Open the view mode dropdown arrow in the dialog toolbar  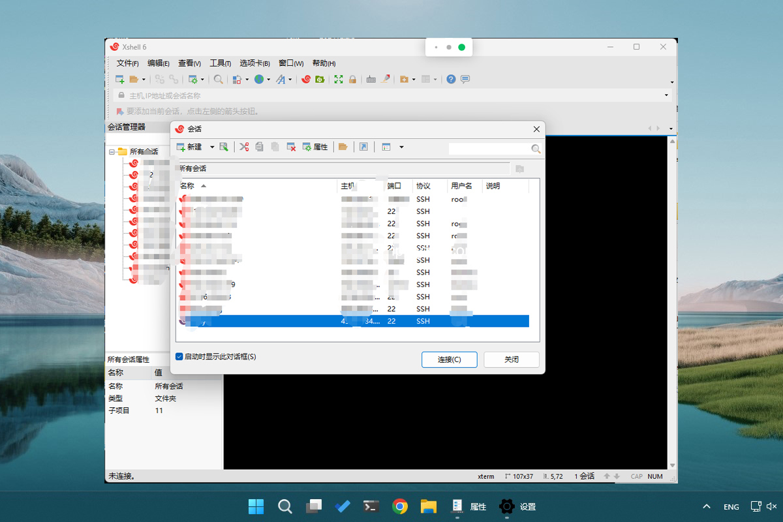point(401,147)
